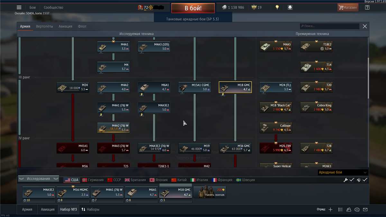The width and height of the screenshot is (386, 217).
Task: Close the research tree with X
Action: coord(365,26)
